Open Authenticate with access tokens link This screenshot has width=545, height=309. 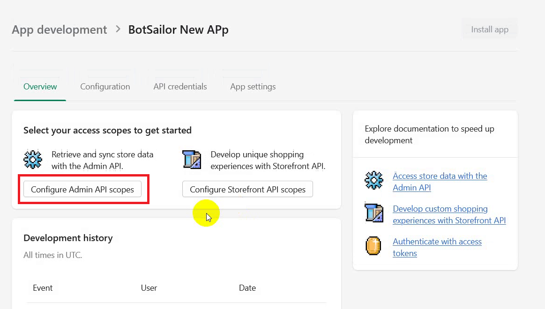pos(437,247)
